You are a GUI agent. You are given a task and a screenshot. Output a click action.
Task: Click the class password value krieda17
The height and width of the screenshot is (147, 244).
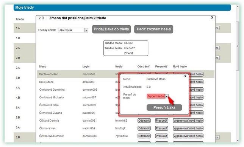coord(129,48)
